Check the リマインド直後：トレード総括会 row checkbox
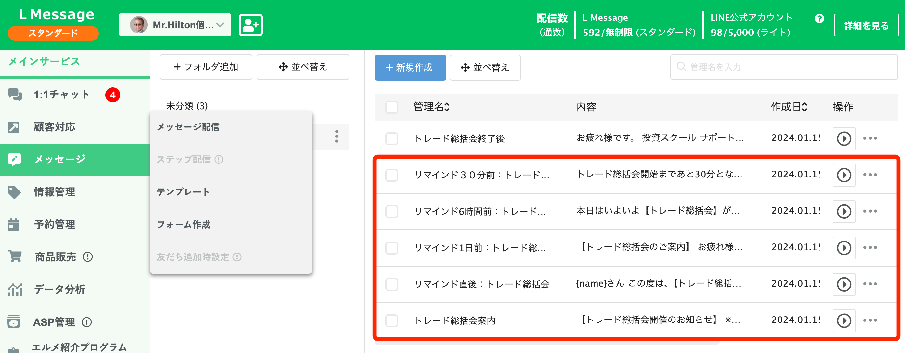Screen dimensions: 905x353 coord(391,284)
